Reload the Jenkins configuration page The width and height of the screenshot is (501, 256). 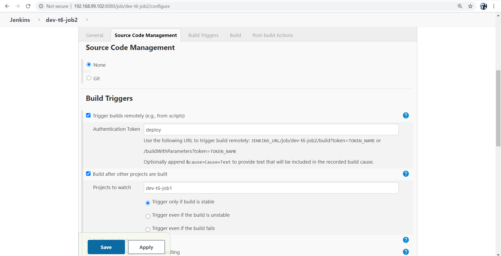point(28,6)
